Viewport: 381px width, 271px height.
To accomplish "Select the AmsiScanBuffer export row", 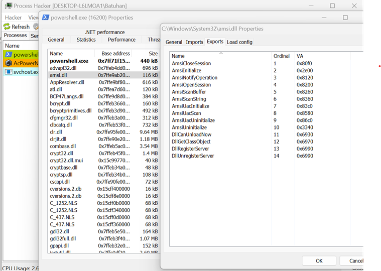I will click(189, 92).
